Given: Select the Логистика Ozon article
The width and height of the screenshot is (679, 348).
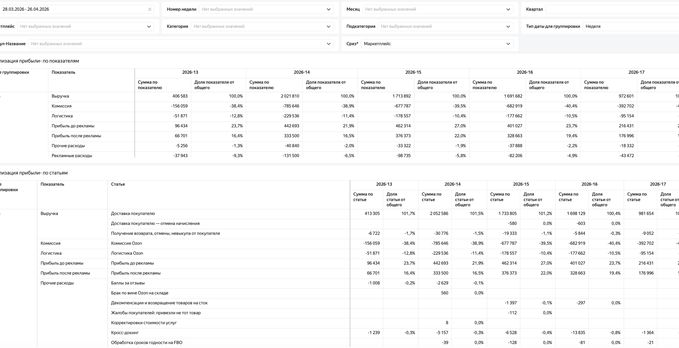Looking at the screenshot, I should pyautogui.click(x=127, y=253).
